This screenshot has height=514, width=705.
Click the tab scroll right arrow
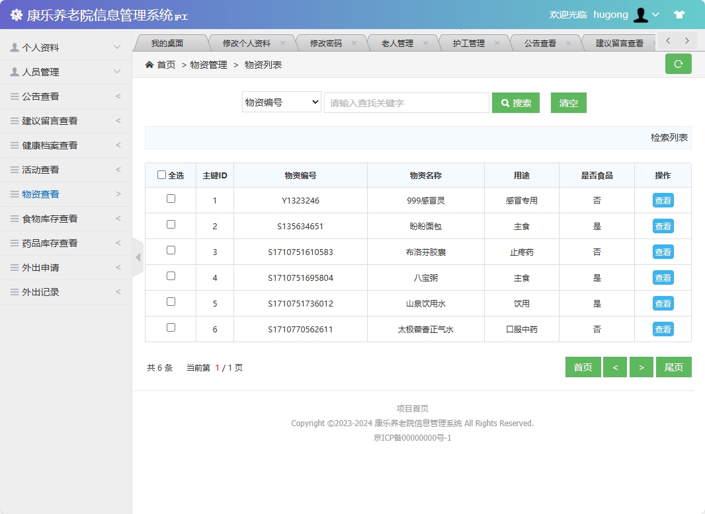pyautogui.click(x=687, y=40)
